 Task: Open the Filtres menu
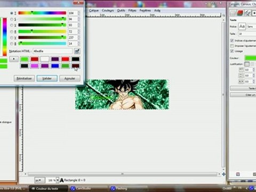tap(132, 11)
